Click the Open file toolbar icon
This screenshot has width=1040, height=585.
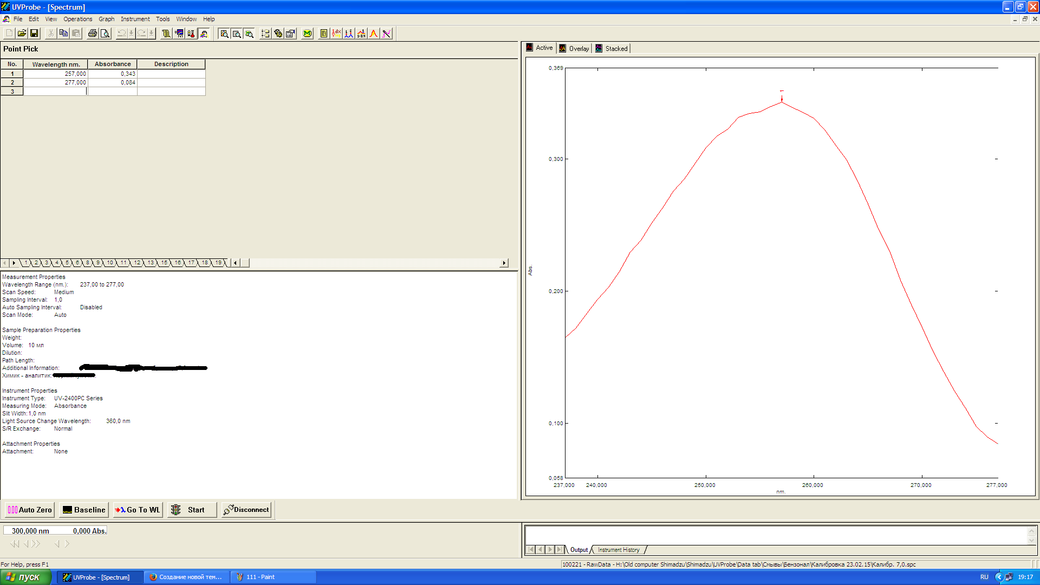click(x=22, y=34)
